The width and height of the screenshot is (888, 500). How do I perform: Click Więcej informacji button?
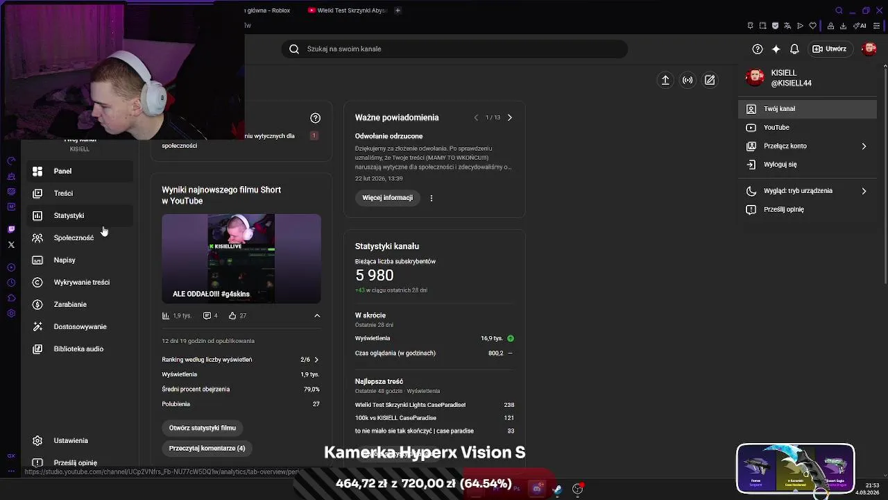[387, 198]
